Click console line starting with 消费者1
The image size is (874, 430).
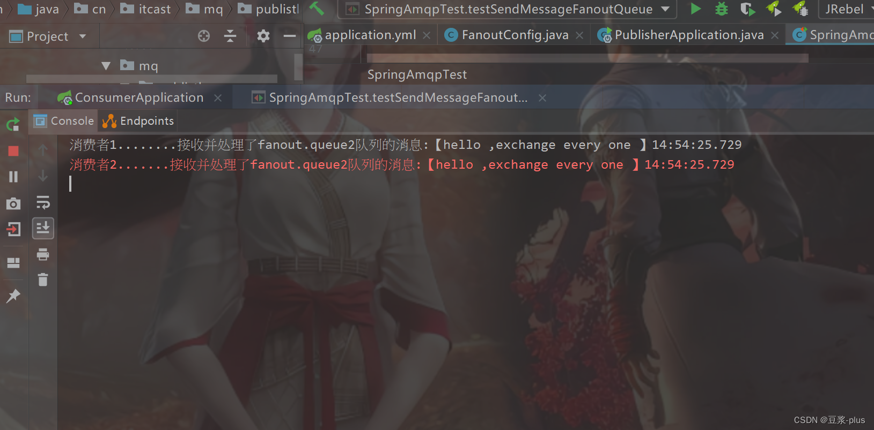[406, 145]
